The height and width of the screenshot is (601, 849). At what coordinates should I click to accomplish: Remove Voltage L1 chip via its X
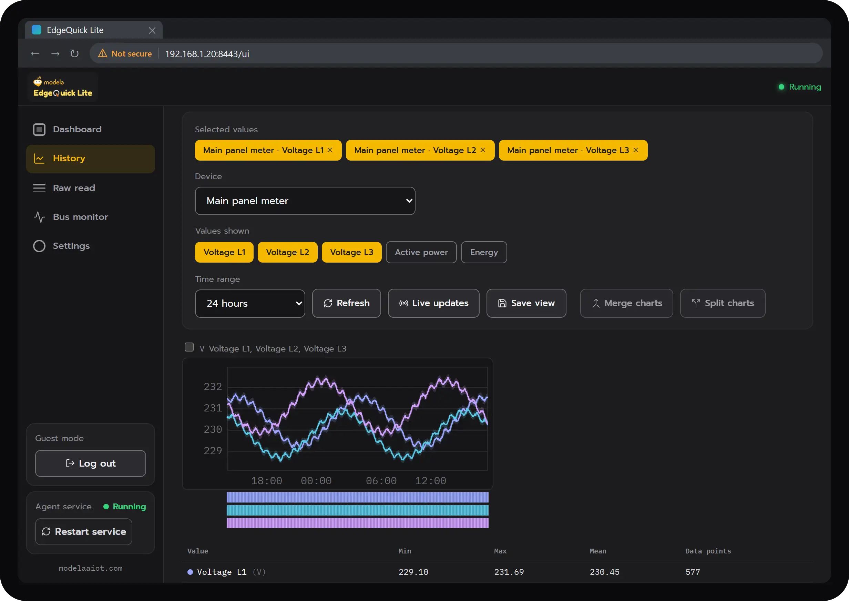coord(330,150)
